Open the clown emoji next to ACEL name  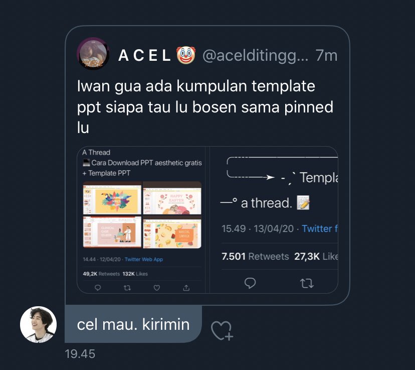click(186, 55)
